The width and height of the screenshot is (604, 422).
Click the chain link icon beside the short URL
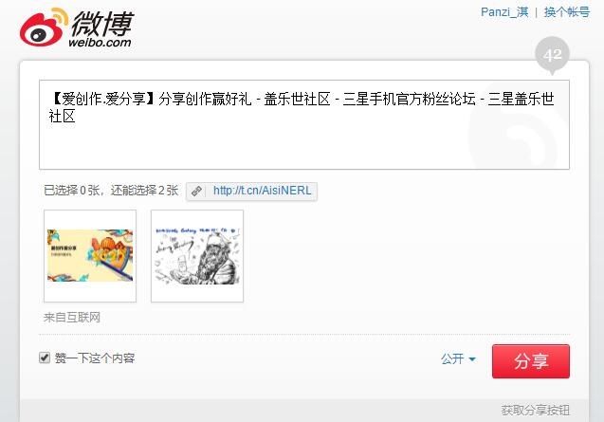pos(196,191)
